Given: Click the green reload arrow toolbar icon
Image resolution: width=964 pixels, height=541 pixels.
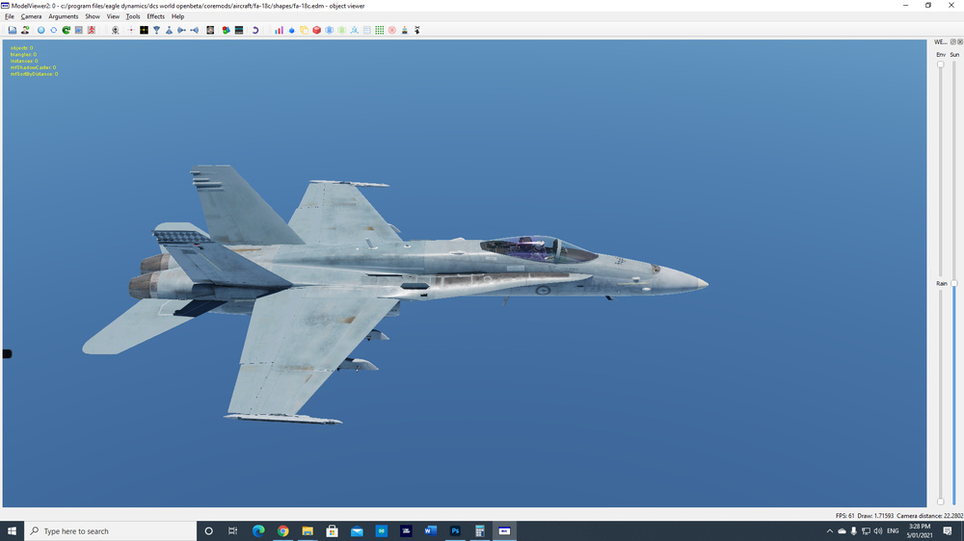Looking at the screenshot, I should [x=67, y=30].
